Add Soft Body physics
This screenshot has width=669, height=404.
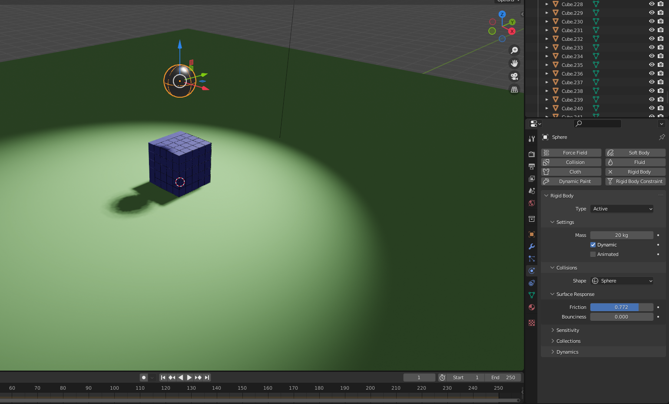(635, 153)
